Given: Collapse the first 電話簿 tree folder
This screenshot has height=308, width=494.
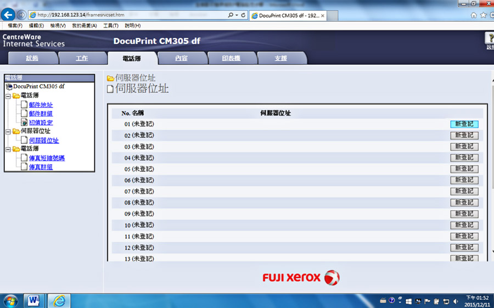Looking at the screenshot, I should click(8, 96).
